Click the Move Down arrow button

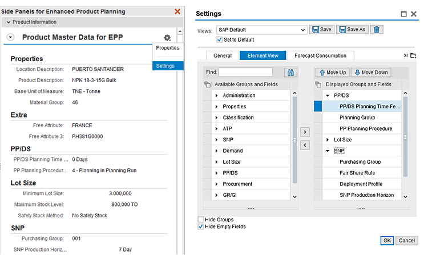371,72
